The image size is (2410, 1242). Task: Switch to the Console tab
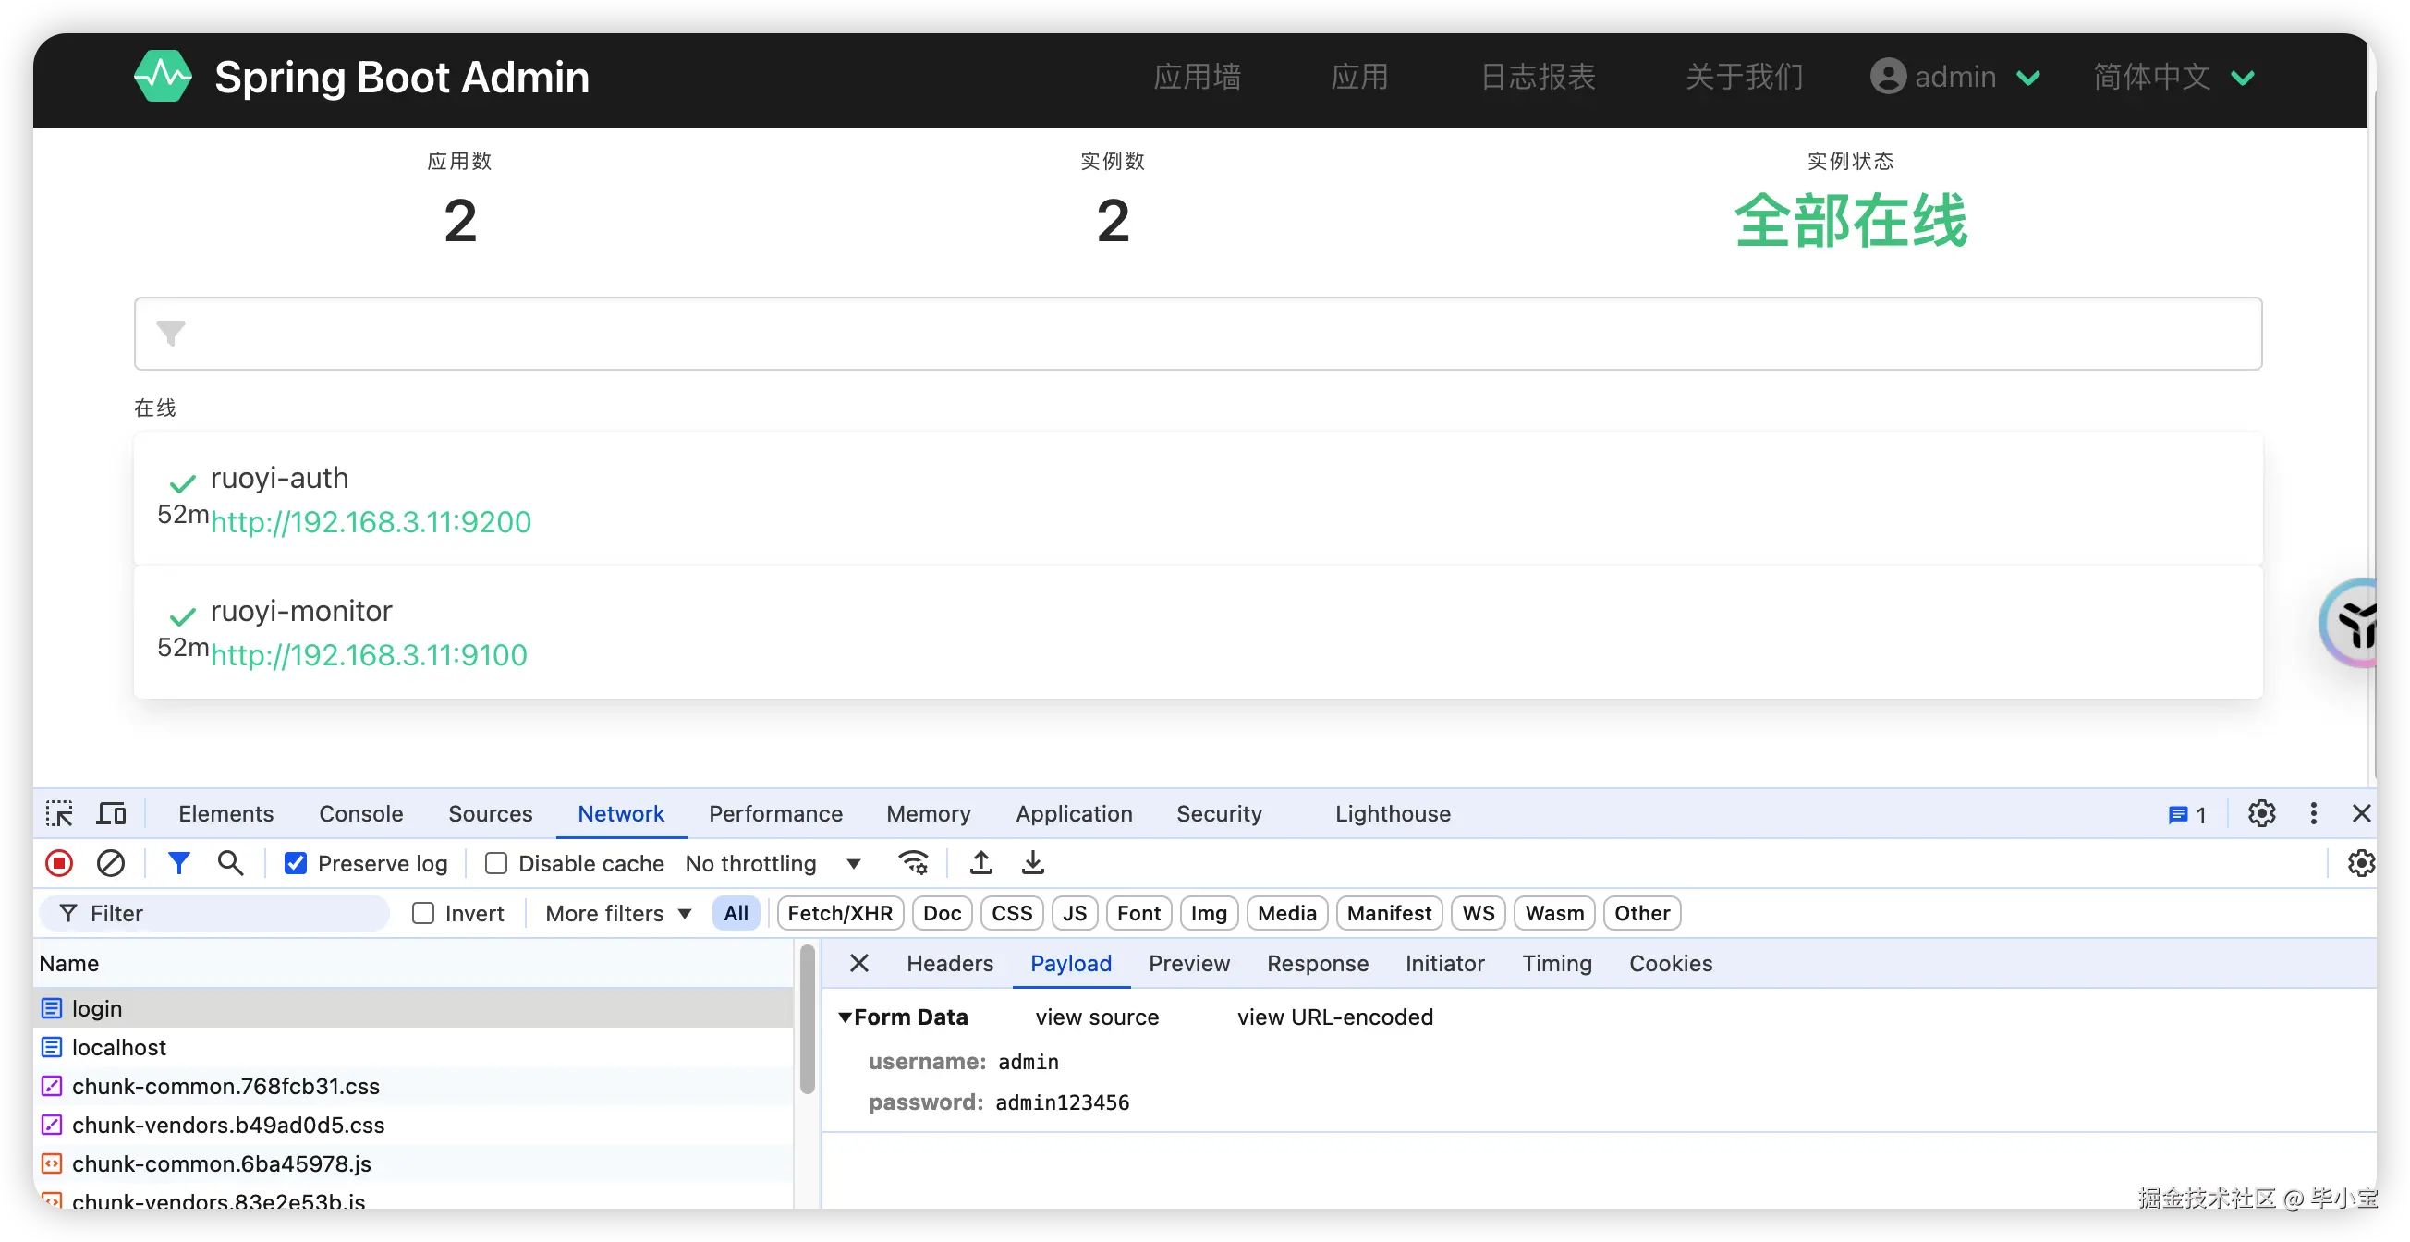360,813
